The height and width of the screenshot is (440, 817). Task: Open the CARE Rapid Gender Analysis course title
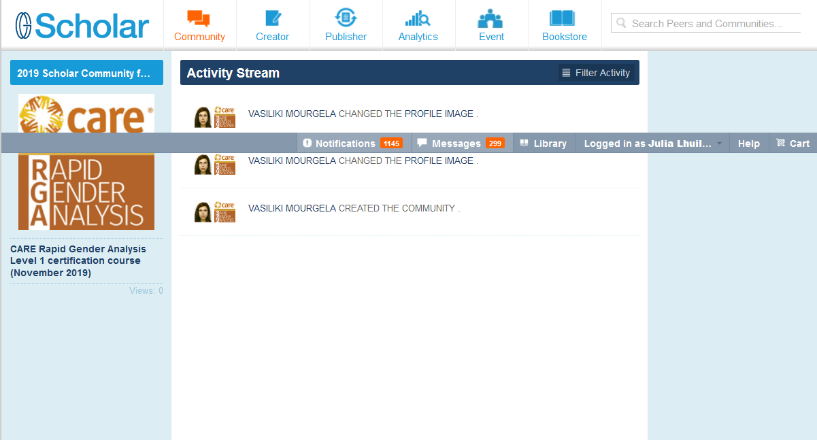click(x=78, y=260)
